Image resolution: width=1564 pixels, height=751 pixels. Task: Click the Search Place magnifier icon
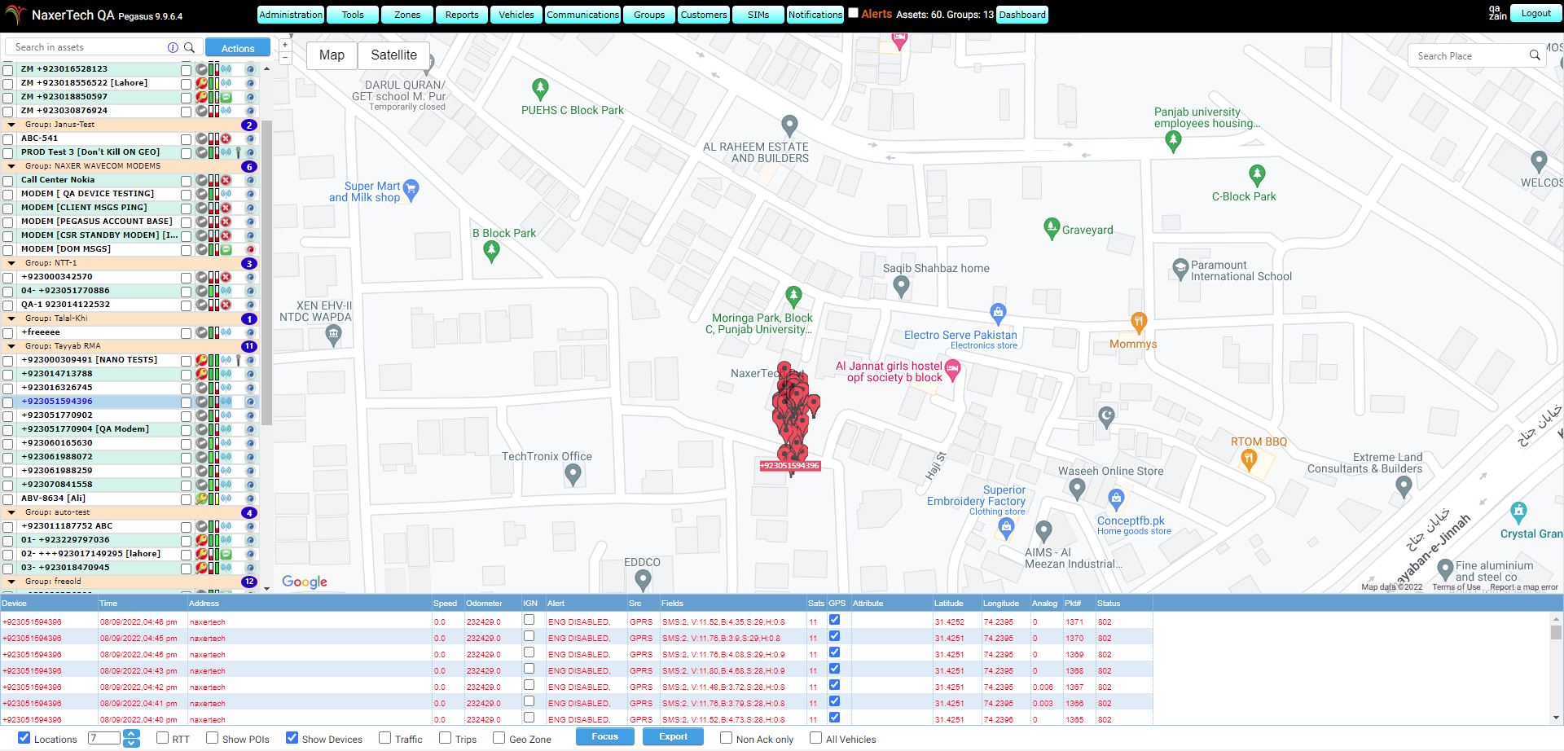[1535, 55]
